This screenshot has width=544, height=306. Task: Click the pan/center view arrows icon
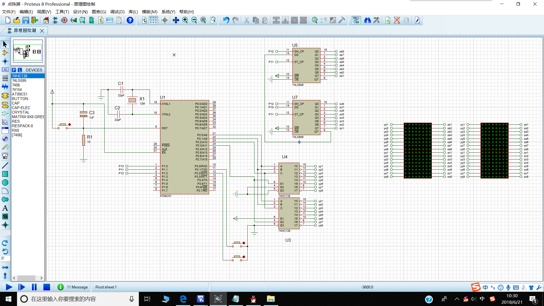click(x=176, y=20)
